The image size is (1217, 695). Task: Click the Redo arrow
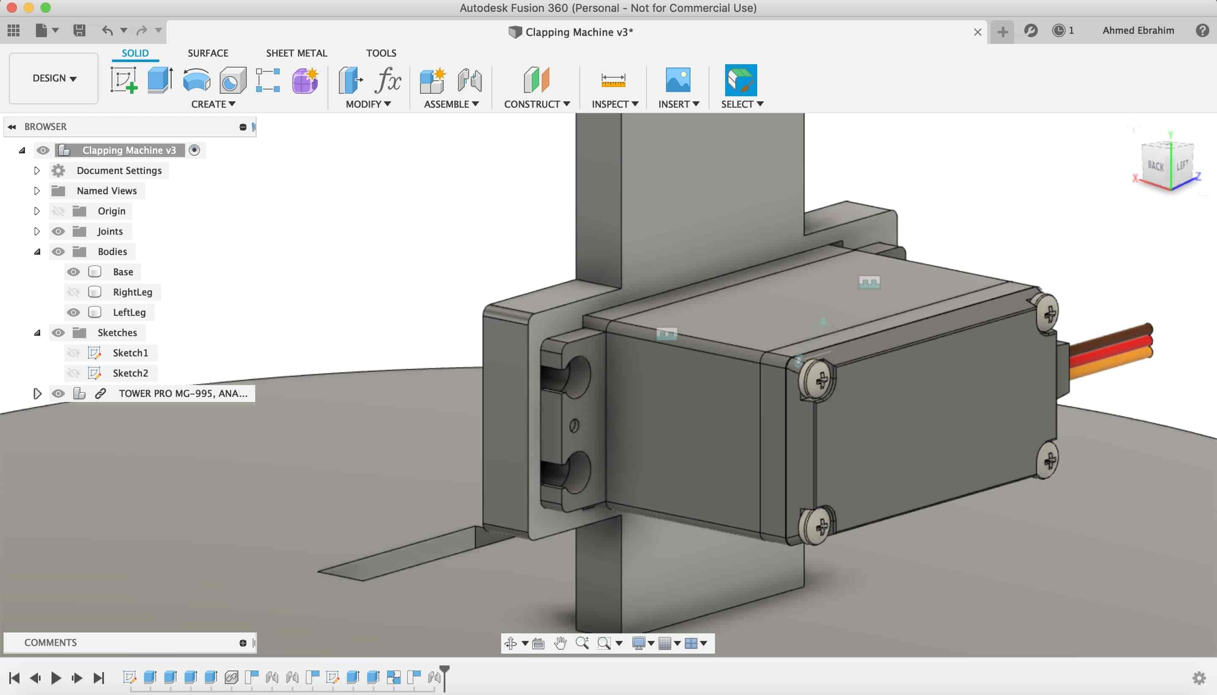click(x=142, y=30)
